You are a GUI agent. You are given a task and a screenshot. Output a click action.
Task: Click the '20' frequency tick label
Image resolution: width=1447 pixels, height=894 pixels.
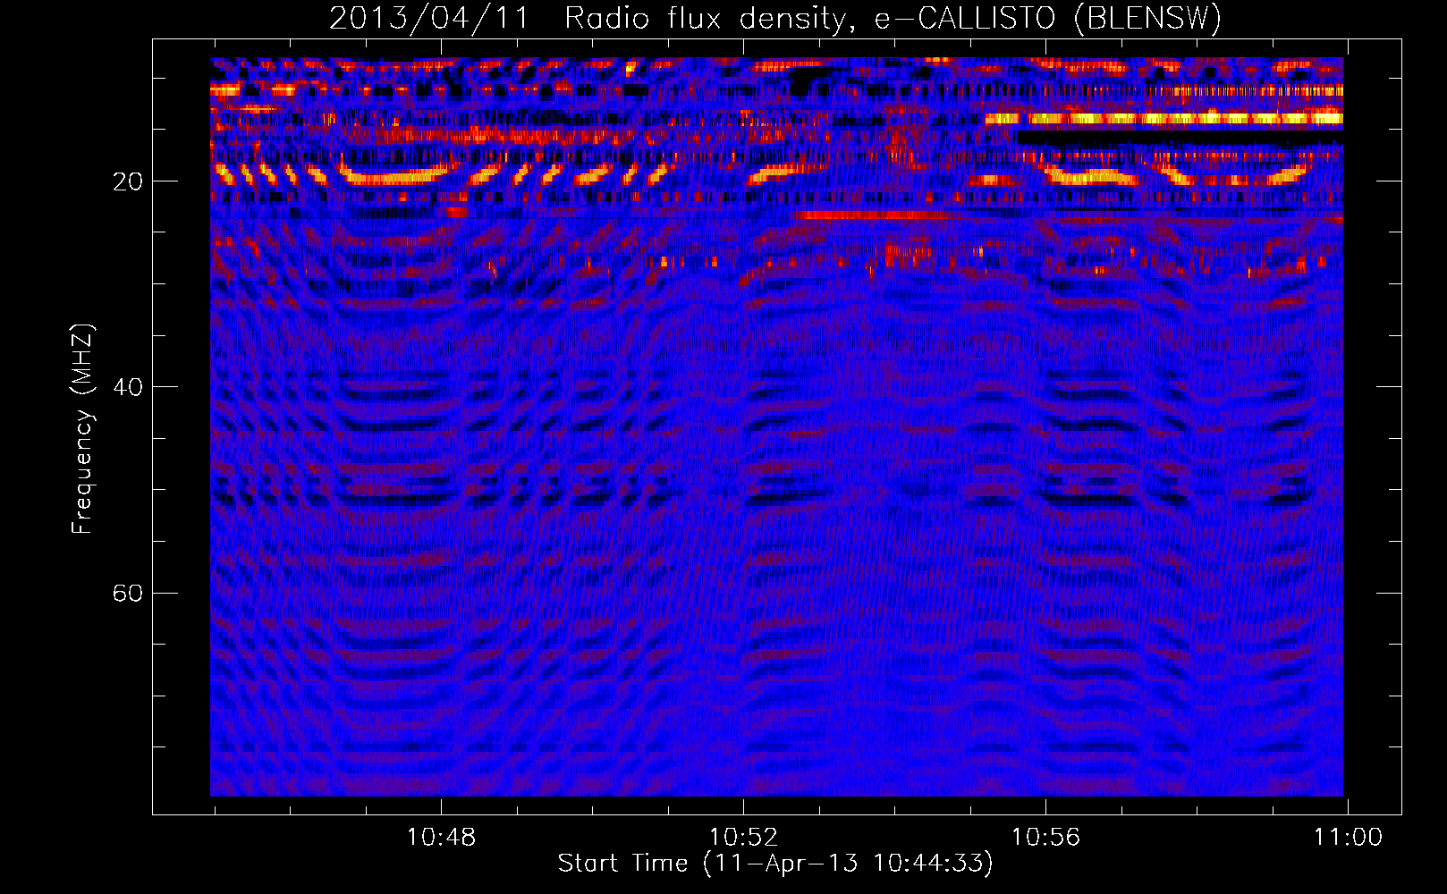(x=127, y=181)
